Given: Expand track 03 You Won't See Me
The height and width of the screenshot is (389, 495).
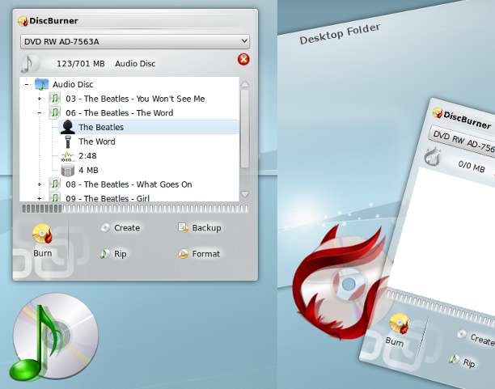Looking at the screenshot, I should 40,99.
